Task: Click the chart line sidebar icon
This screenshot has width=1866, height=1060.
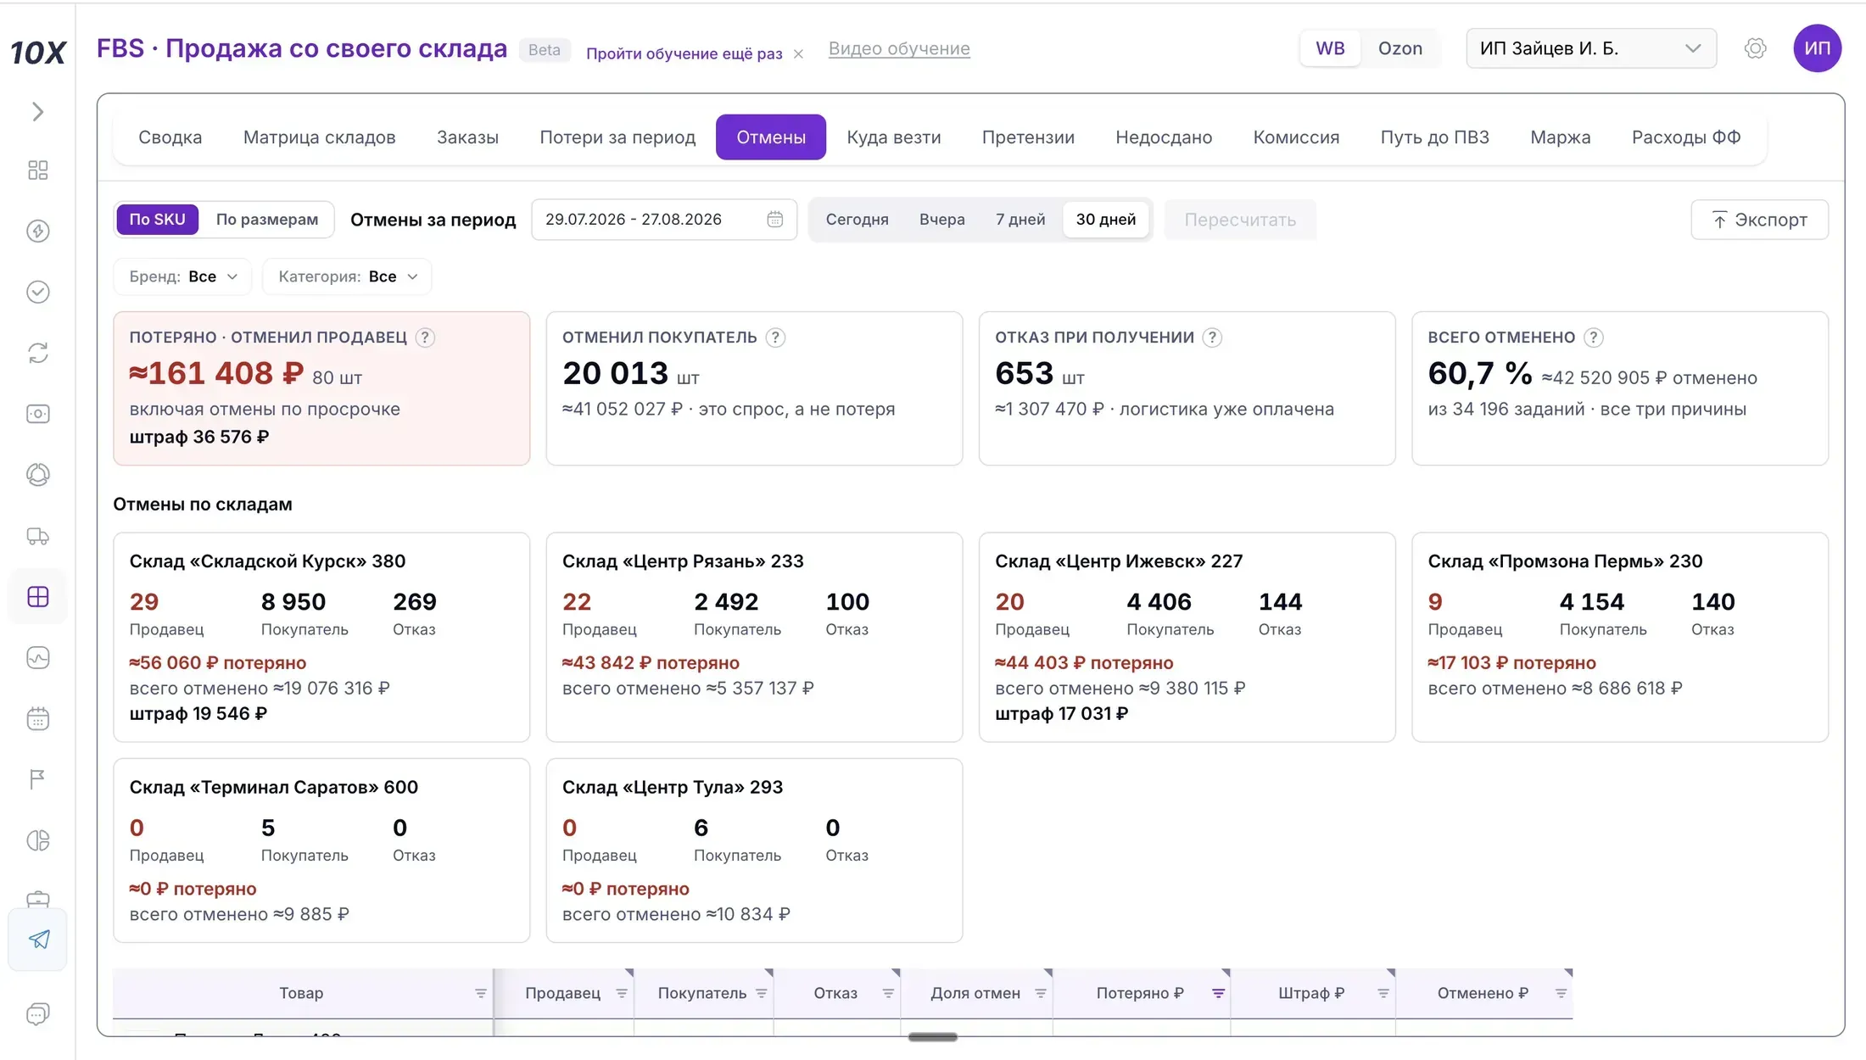Action: tap(37, 658)
